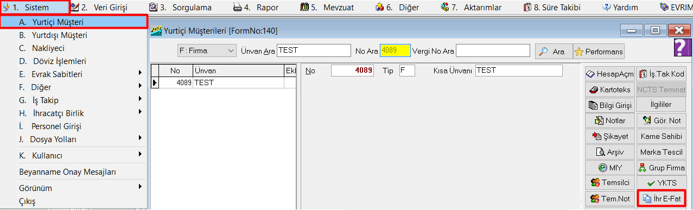Choose Çıkış to exit the program

[x=74, y=201]
